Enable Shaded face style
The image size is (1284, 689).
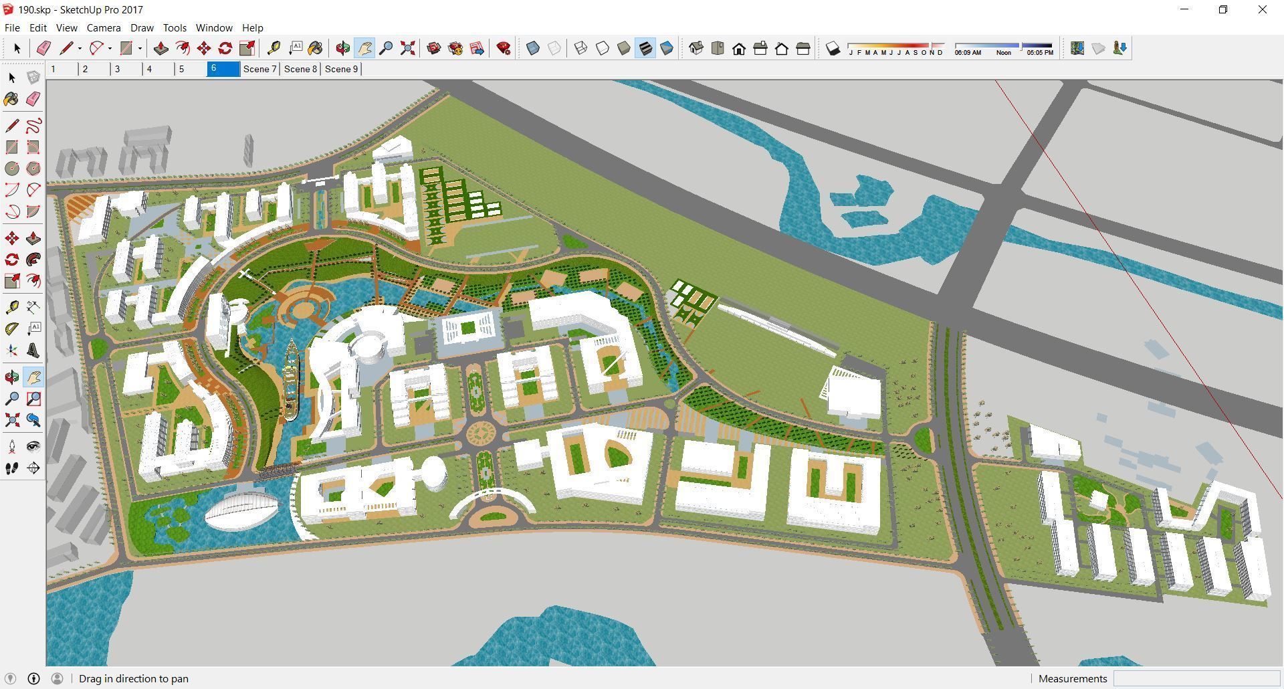coord(624,48)
